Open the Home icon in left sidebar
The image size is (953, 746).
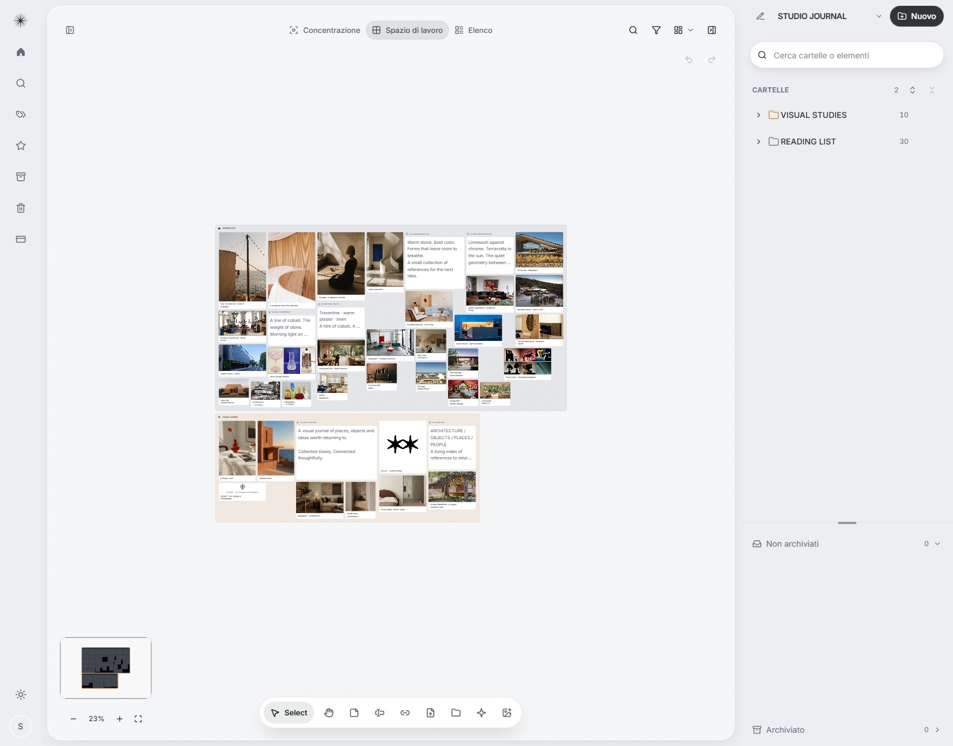coord(21,52)
